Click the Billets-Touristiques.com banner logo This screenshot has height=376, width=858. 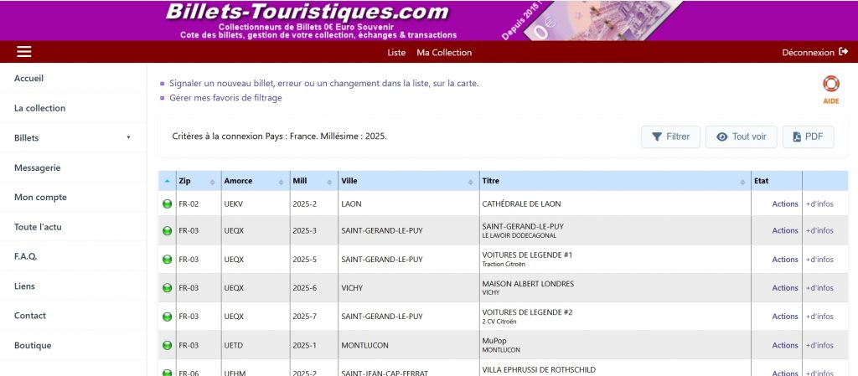pos(307,13)
